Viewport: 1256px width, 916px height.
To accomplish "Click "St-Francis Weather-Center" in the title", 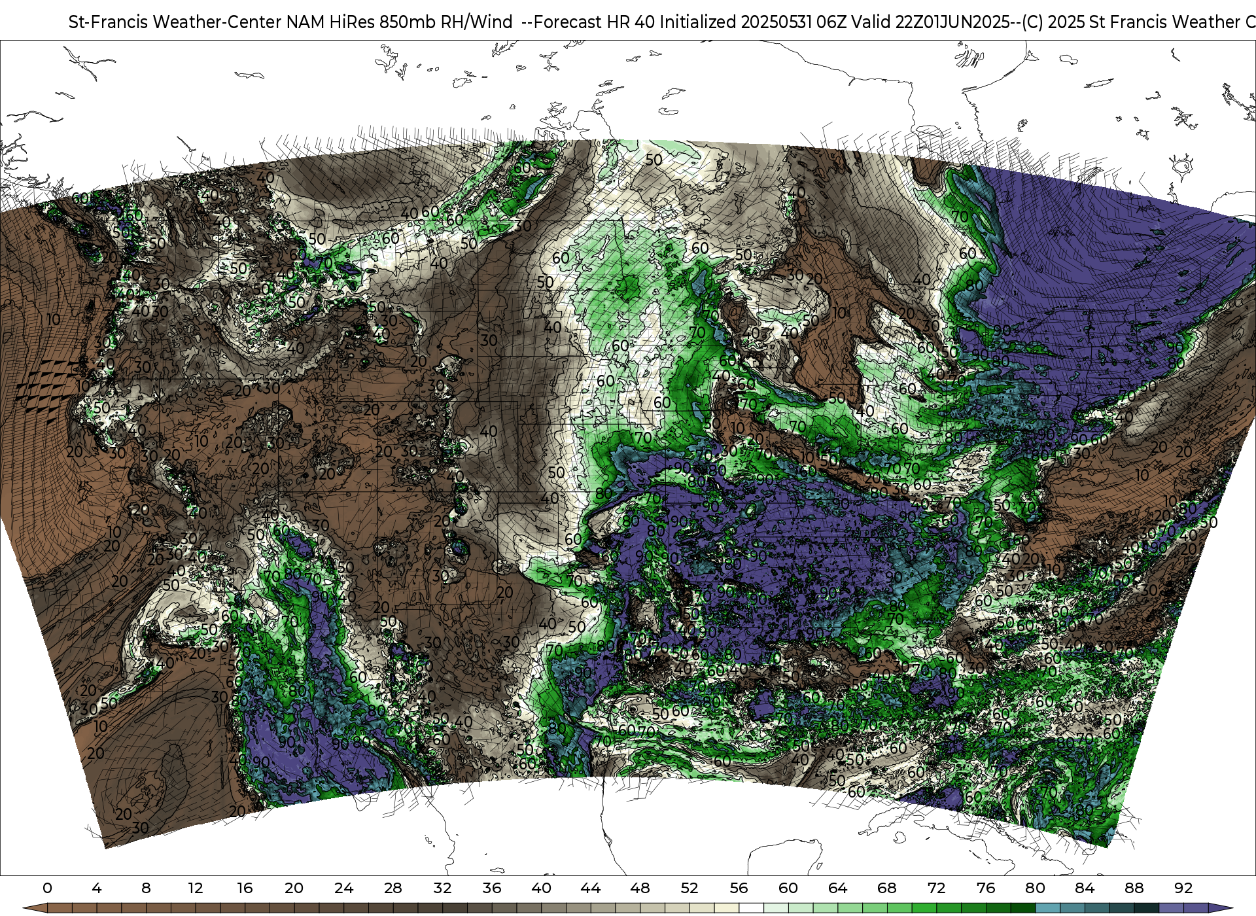I will coord(175,22).
